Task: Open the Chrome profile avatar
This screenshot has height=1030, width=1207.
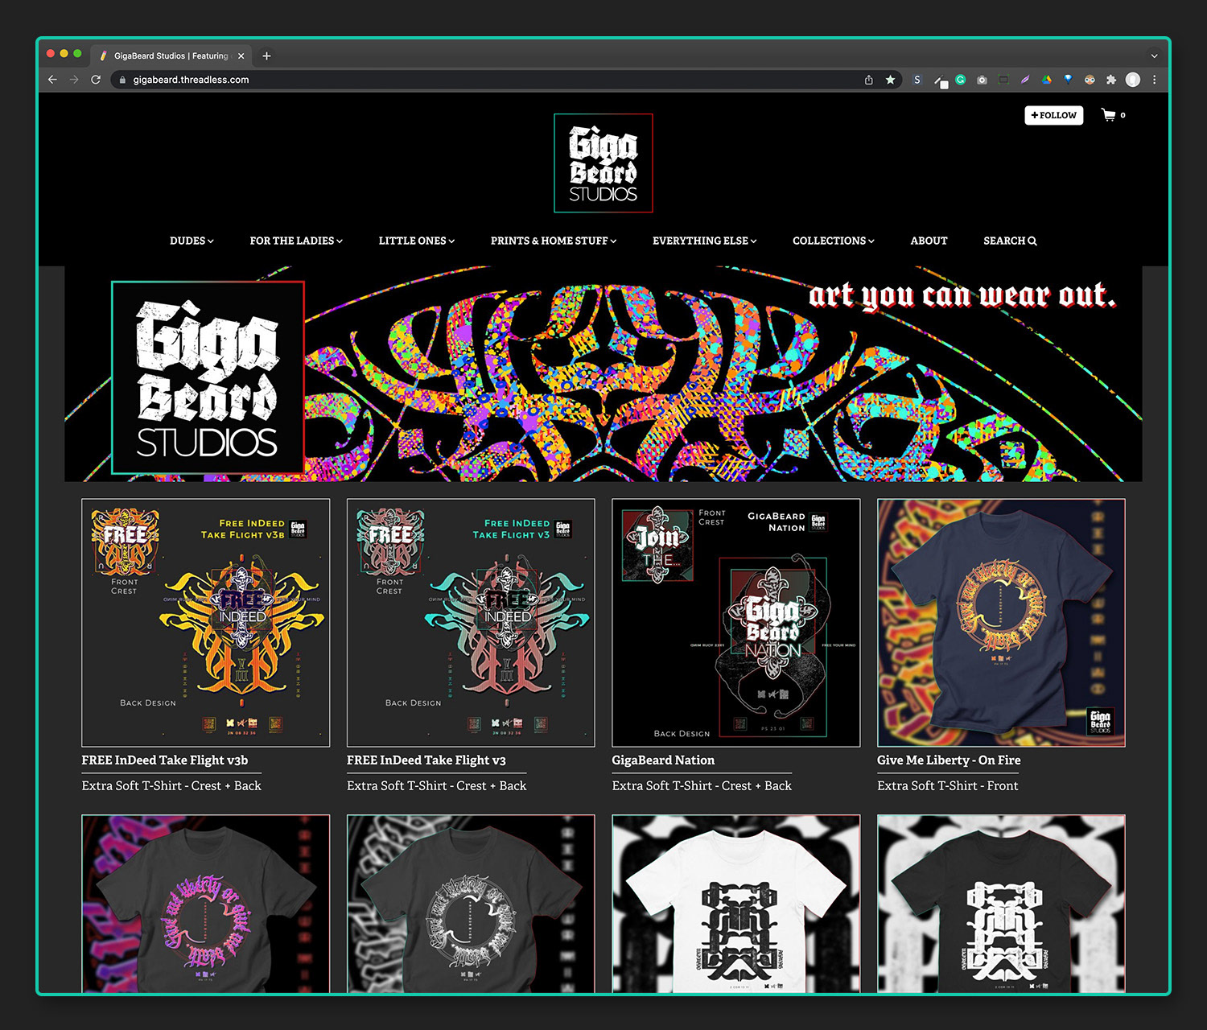Action: click(x=1133, y=80)
